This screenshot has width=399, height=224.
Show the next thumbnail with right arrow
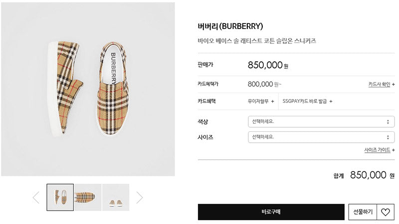140,197
